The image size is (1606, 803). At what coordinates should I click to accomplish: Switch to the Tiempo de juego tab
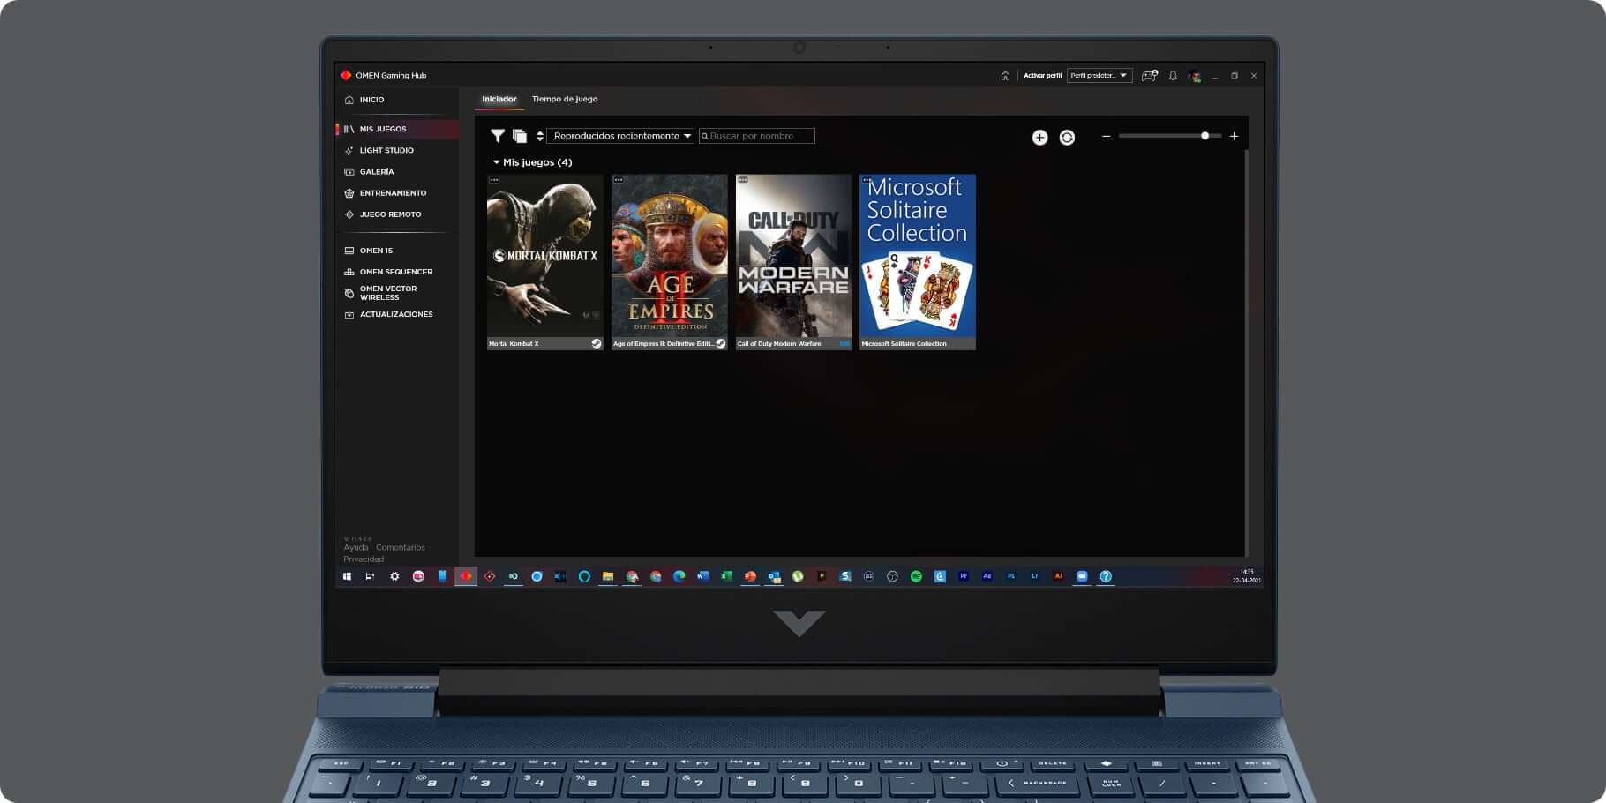(565, 99)
